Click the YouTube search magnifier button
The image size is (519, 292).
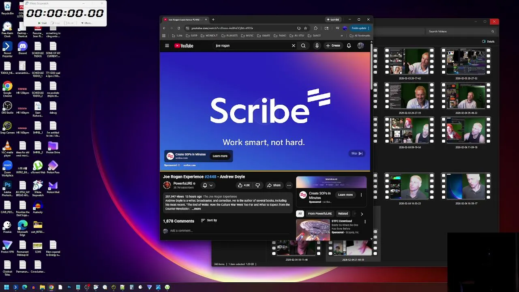click(303, 46)
